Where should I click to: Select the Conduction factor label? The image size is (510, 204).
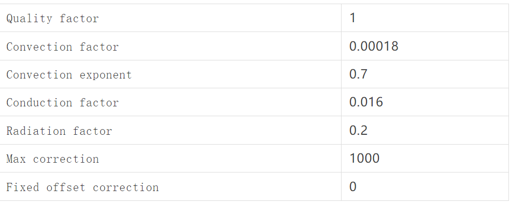pyautogui.click(x=62, y=103)
